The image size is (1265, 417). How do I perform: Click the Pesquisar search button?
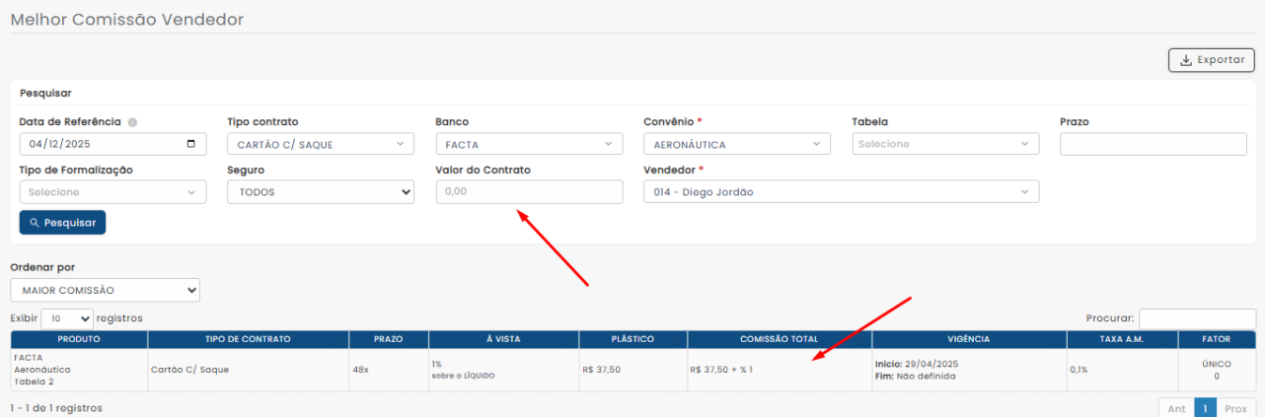click(62, 223)
